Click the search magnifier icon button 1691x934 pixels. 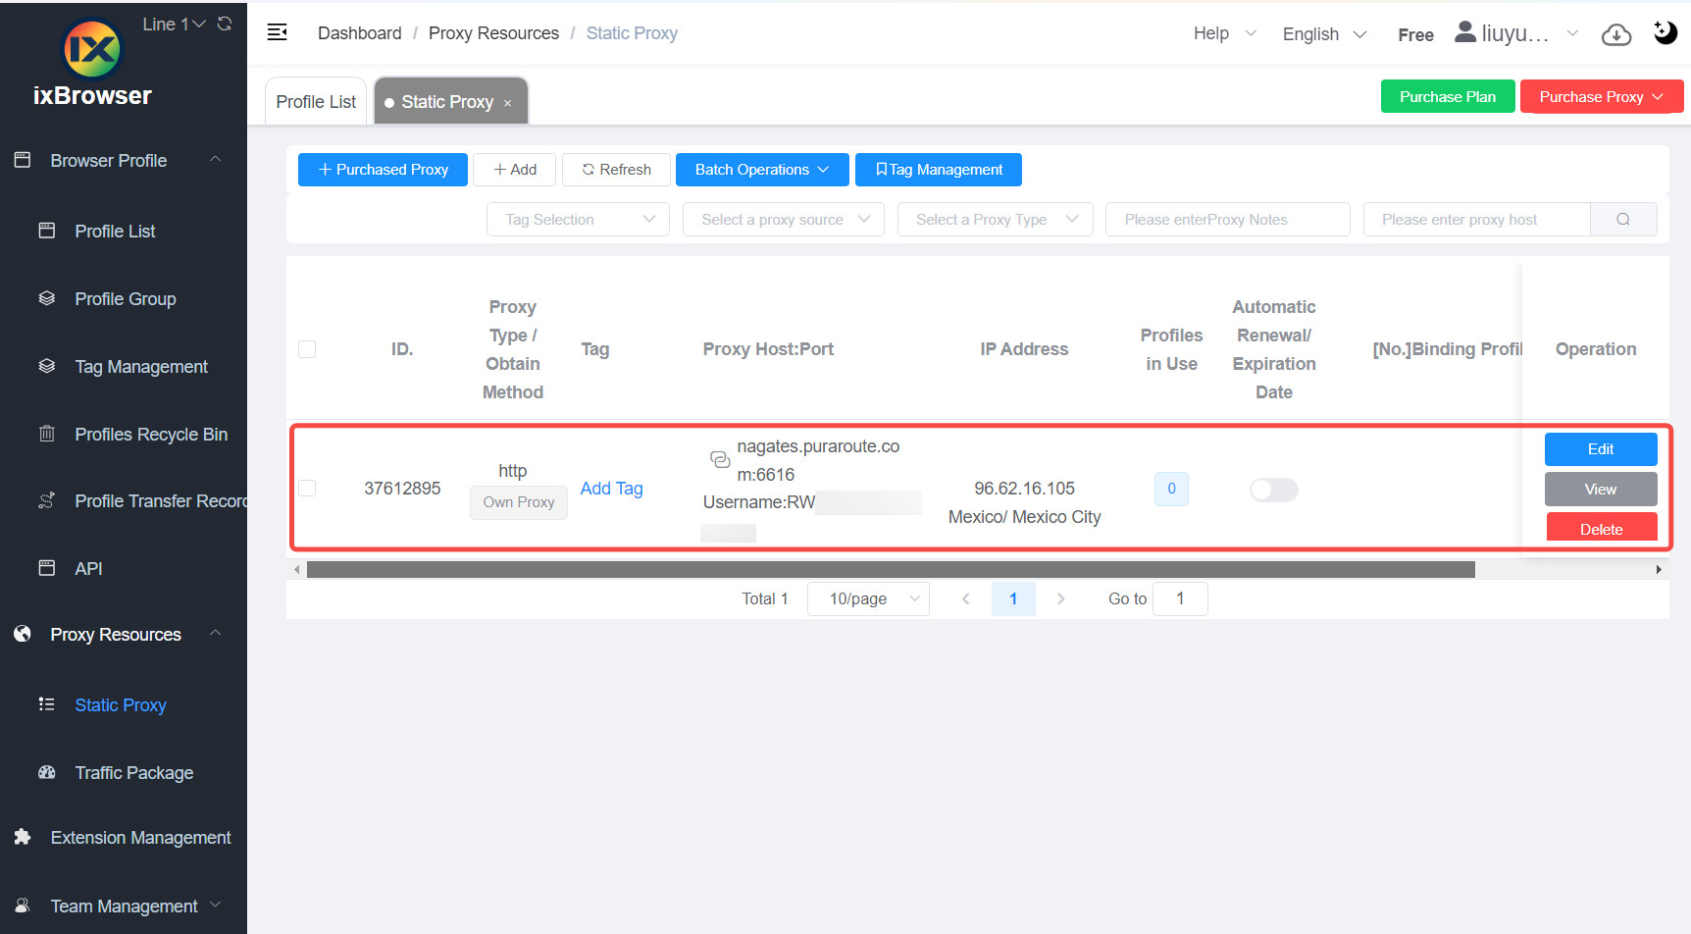click(x=1623, y=220)
